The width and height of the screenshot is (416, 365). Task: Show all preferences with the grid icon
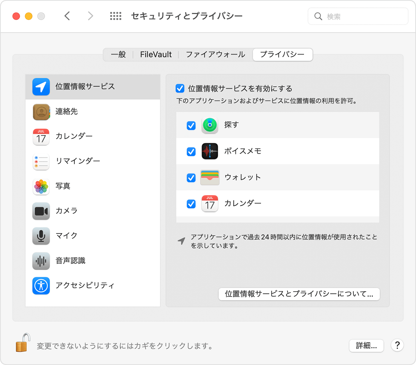pyautogui.click(x=116, y=16)
